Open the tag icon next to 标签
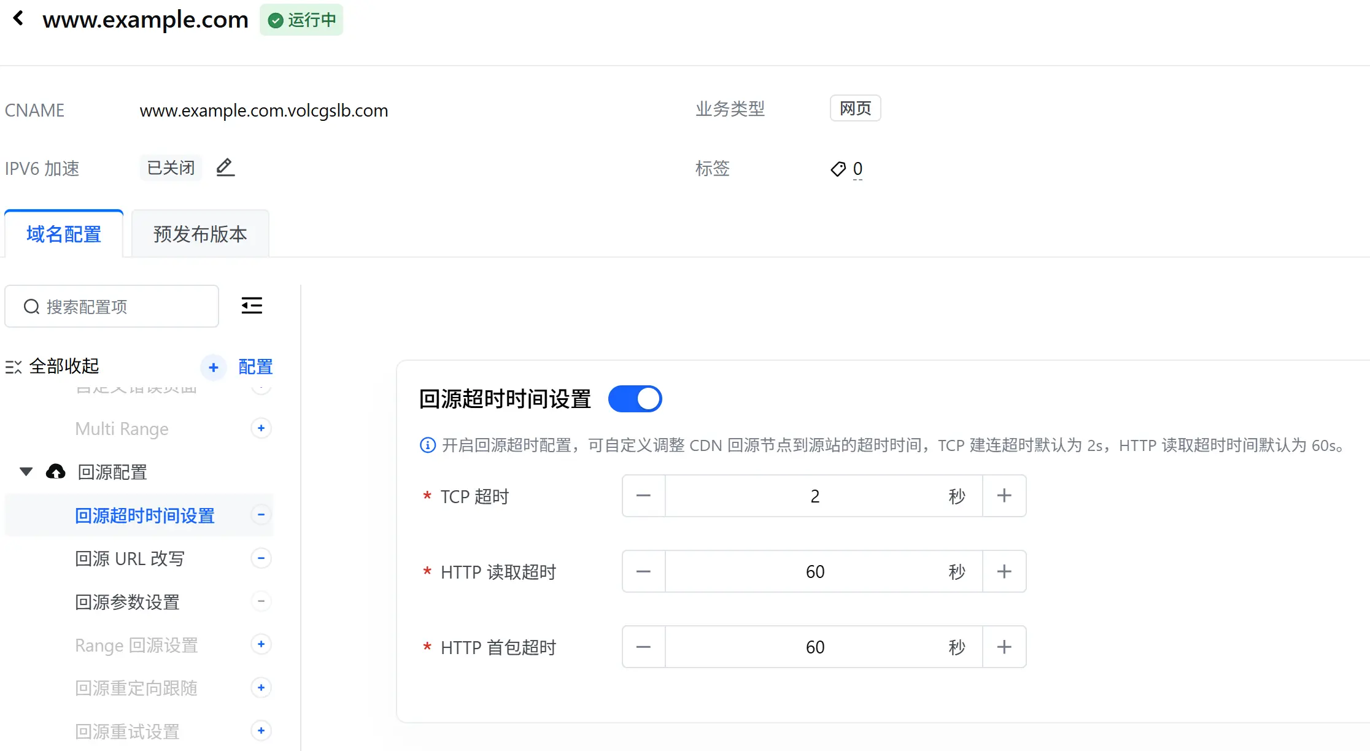 pos(838,169)
